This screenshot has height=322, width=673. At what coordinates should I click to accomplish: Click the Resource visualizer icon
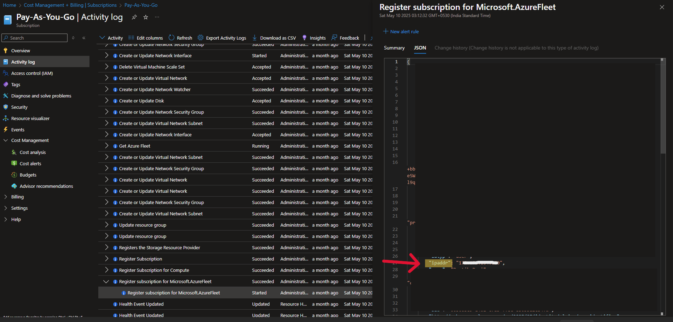pos(5,118)
